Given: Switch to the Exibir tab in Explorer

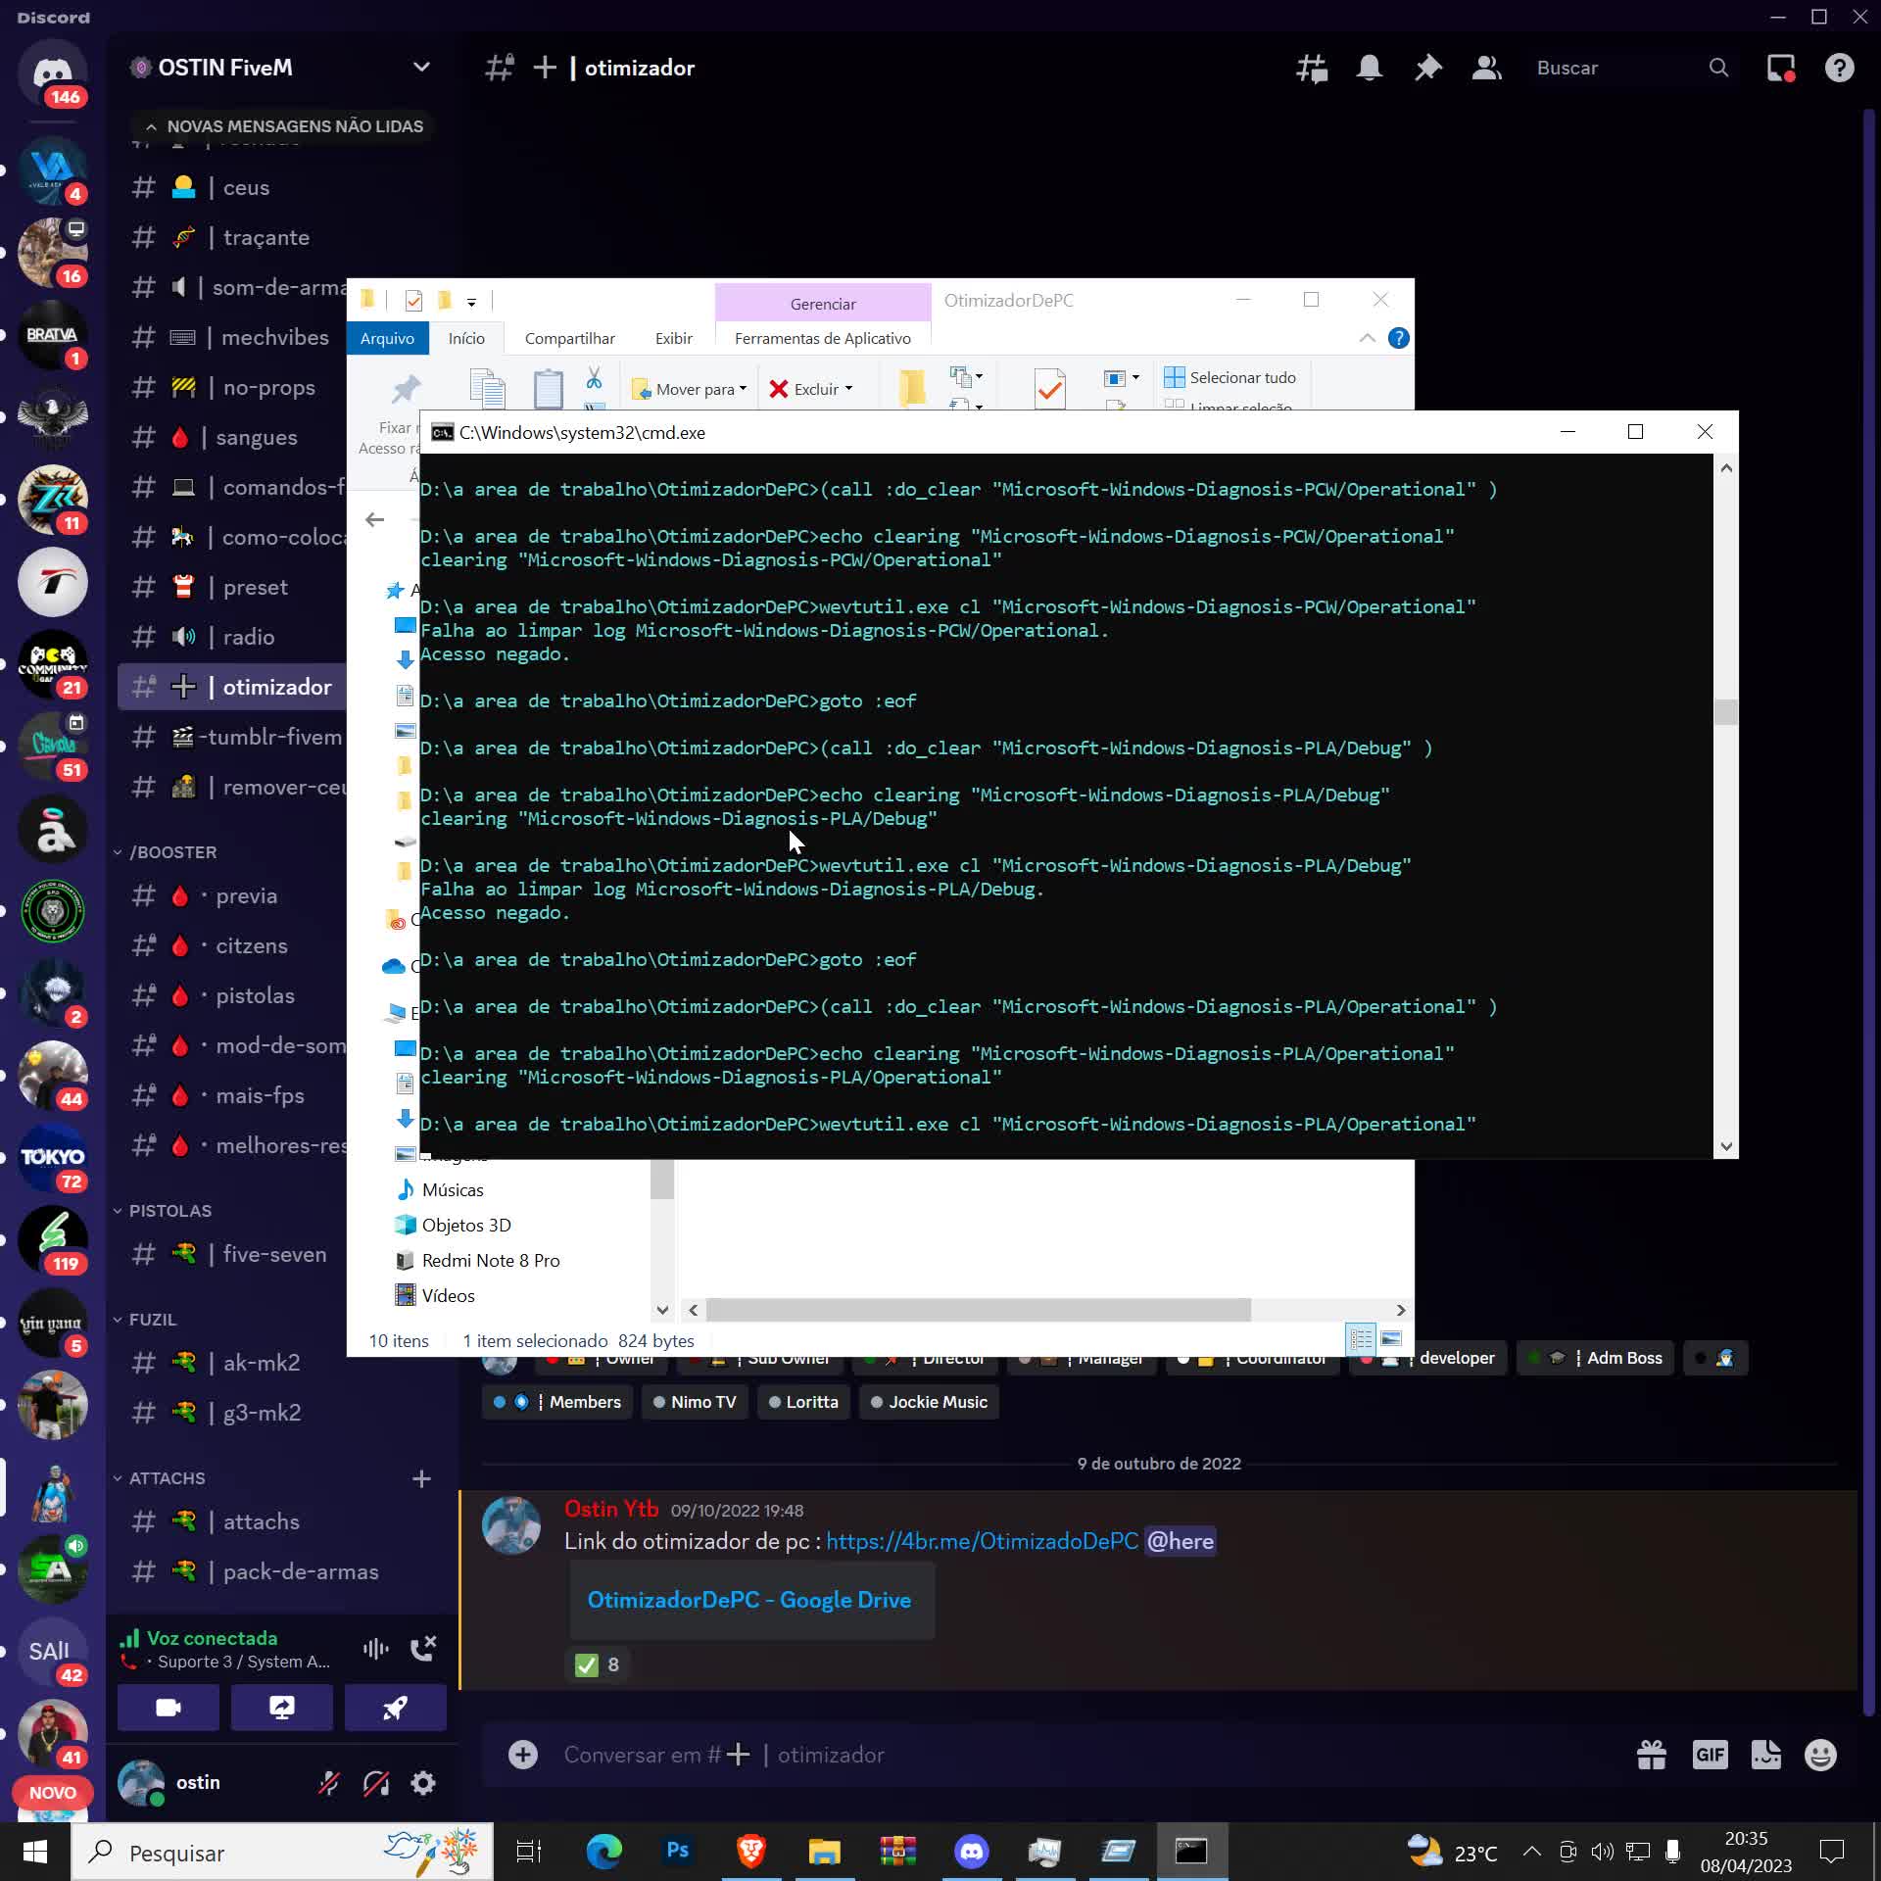Looking at the screenshot, I should click(x=673, y=338).
